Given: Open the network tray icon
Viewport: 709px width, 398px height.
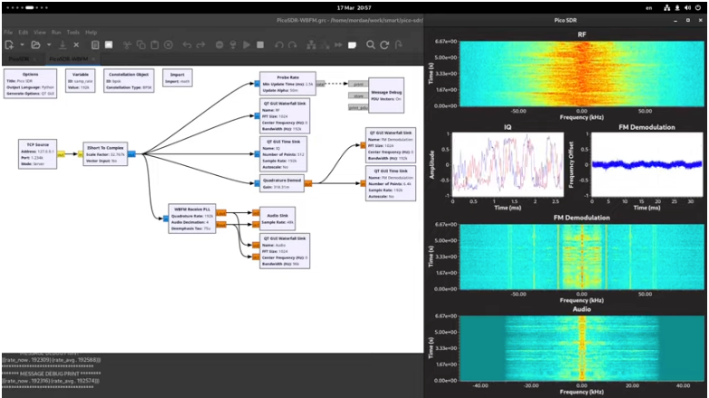Looking at the screenshot, I should point(667,7).
